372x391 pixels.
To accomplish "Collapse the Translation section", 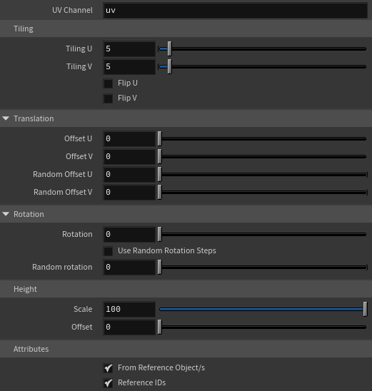I will coord(6,118).
